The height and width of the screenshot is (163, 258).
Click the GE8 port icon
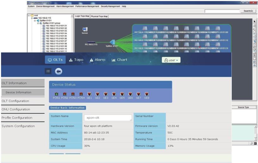[x=147, y=94]
